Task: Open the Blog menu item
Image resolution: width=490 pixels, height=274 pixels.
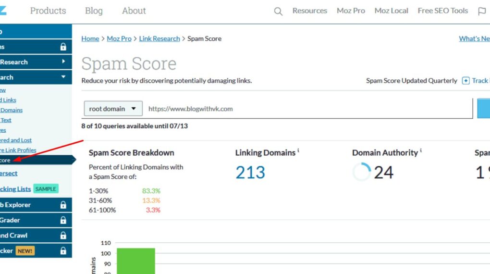Action: 94,11
